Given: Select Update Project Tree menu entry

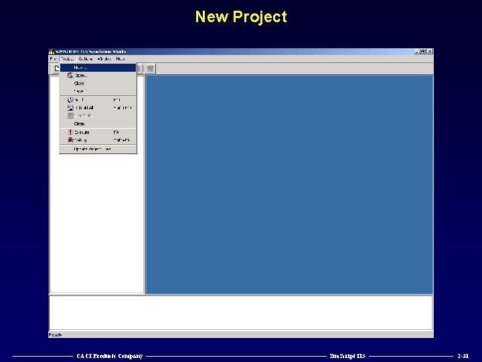Looking at the screenshot, I should [x=98, y=149].
